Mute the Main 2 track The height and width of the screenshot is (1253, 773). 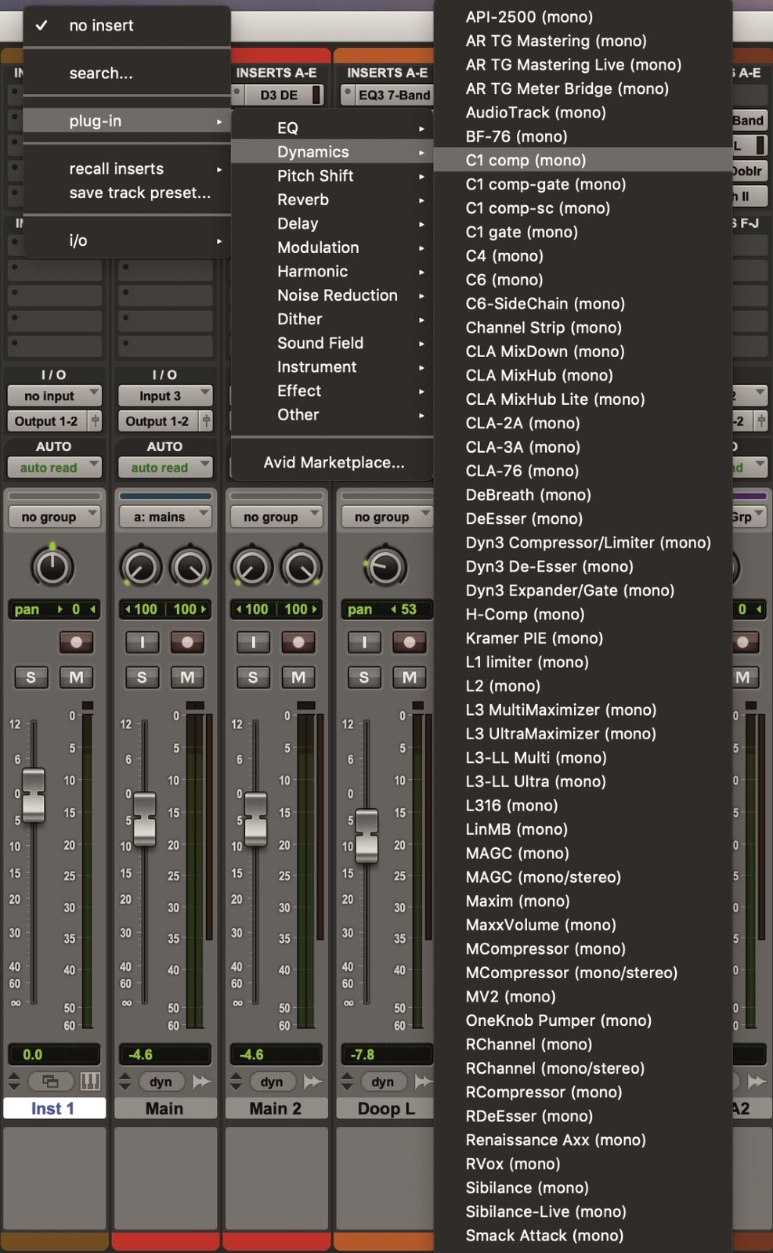(x=298, y=677)
